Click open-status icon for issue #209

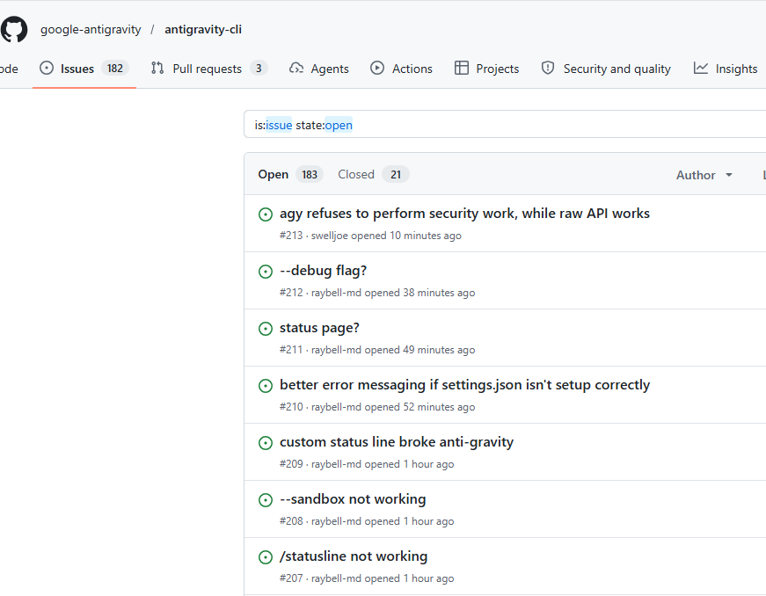(x=266, y=443)
